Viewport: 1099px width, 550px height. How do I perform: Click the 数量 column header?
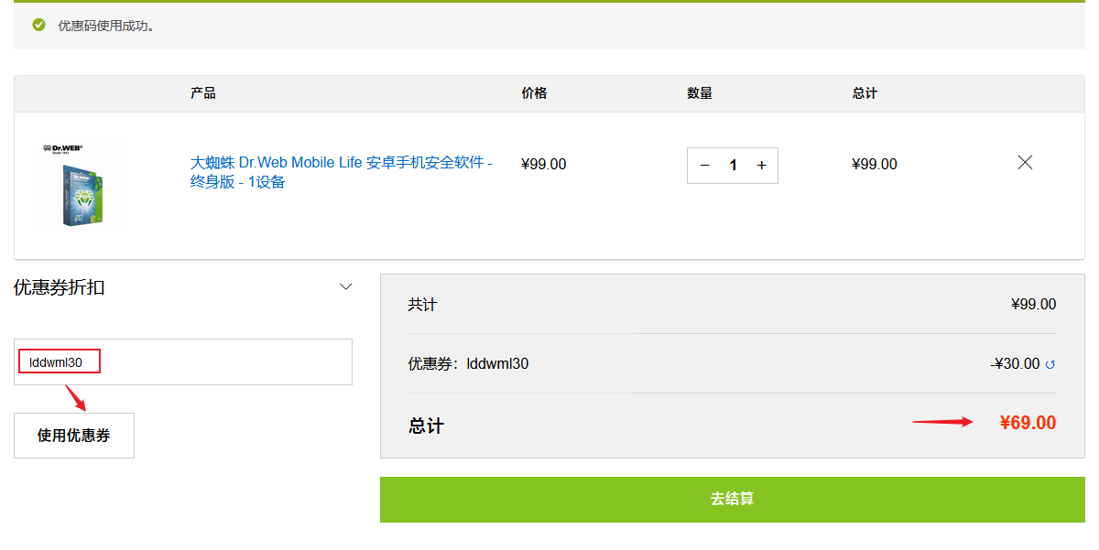pos(699,92)
